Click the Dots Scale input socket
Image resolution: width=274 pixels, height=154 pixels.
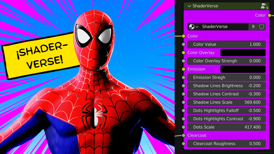point(183,127)
